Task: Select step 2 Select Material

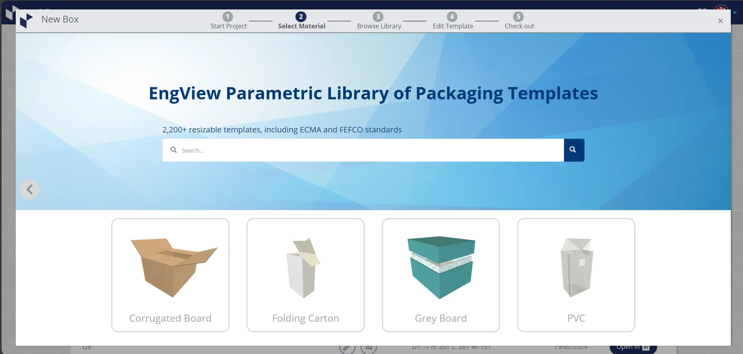Action: pos(301,21)
